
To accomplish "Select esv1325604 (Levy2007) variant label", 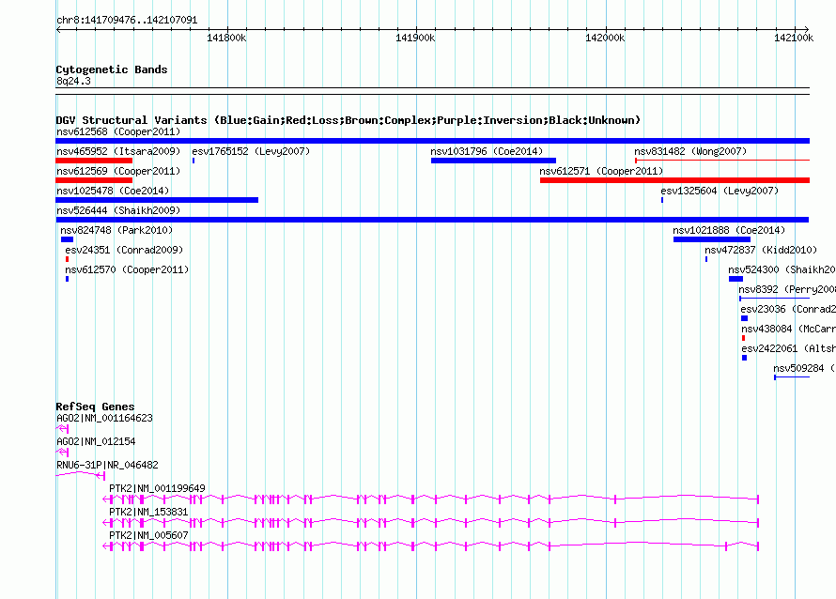I will click(720, 191).
